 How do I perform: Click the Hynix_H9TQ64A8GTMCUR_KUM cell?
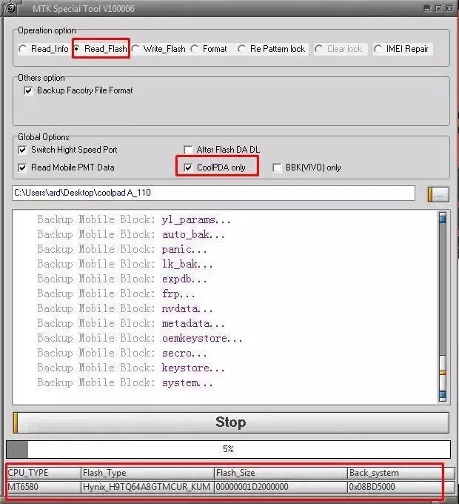(x=147, y=487)
